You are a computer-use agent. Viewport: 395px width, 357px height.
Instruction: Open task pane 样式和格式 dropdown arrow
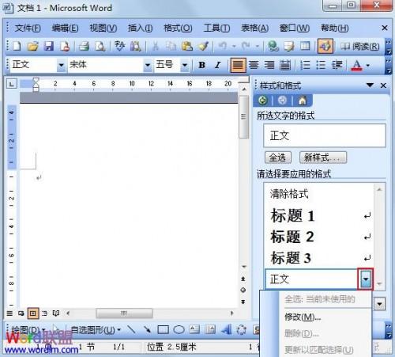370,85
